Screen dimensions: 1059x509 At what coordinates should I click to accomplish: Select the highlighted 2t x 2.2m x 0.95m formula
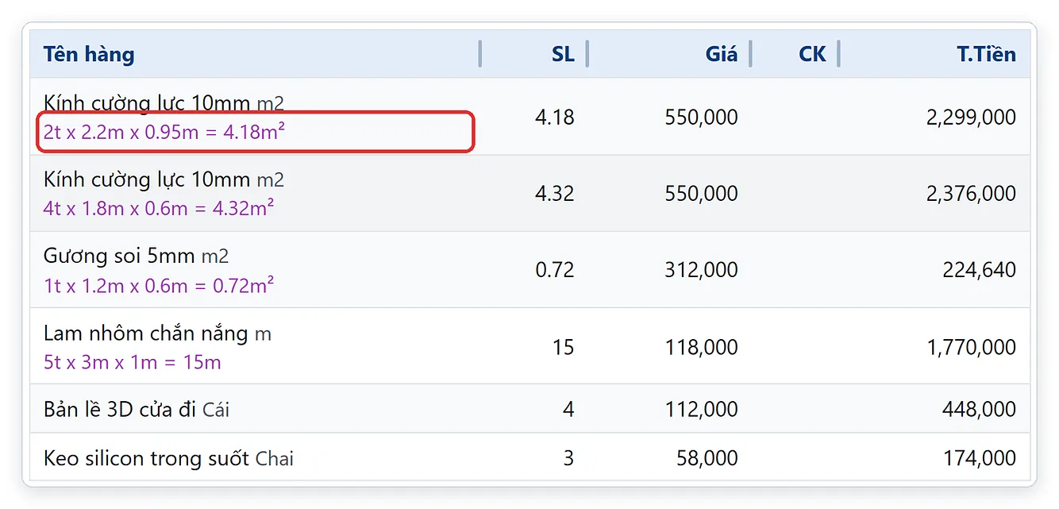pos(164,132)
